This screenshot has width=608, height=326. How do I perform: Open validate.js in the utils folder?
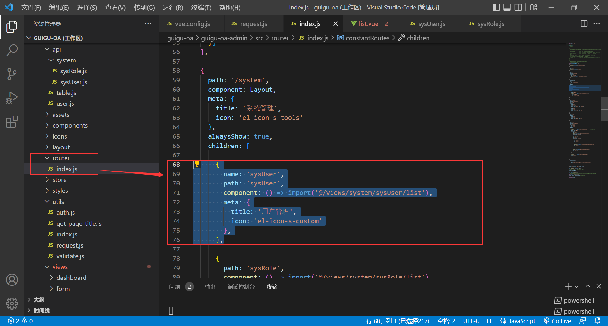(70, 256)
